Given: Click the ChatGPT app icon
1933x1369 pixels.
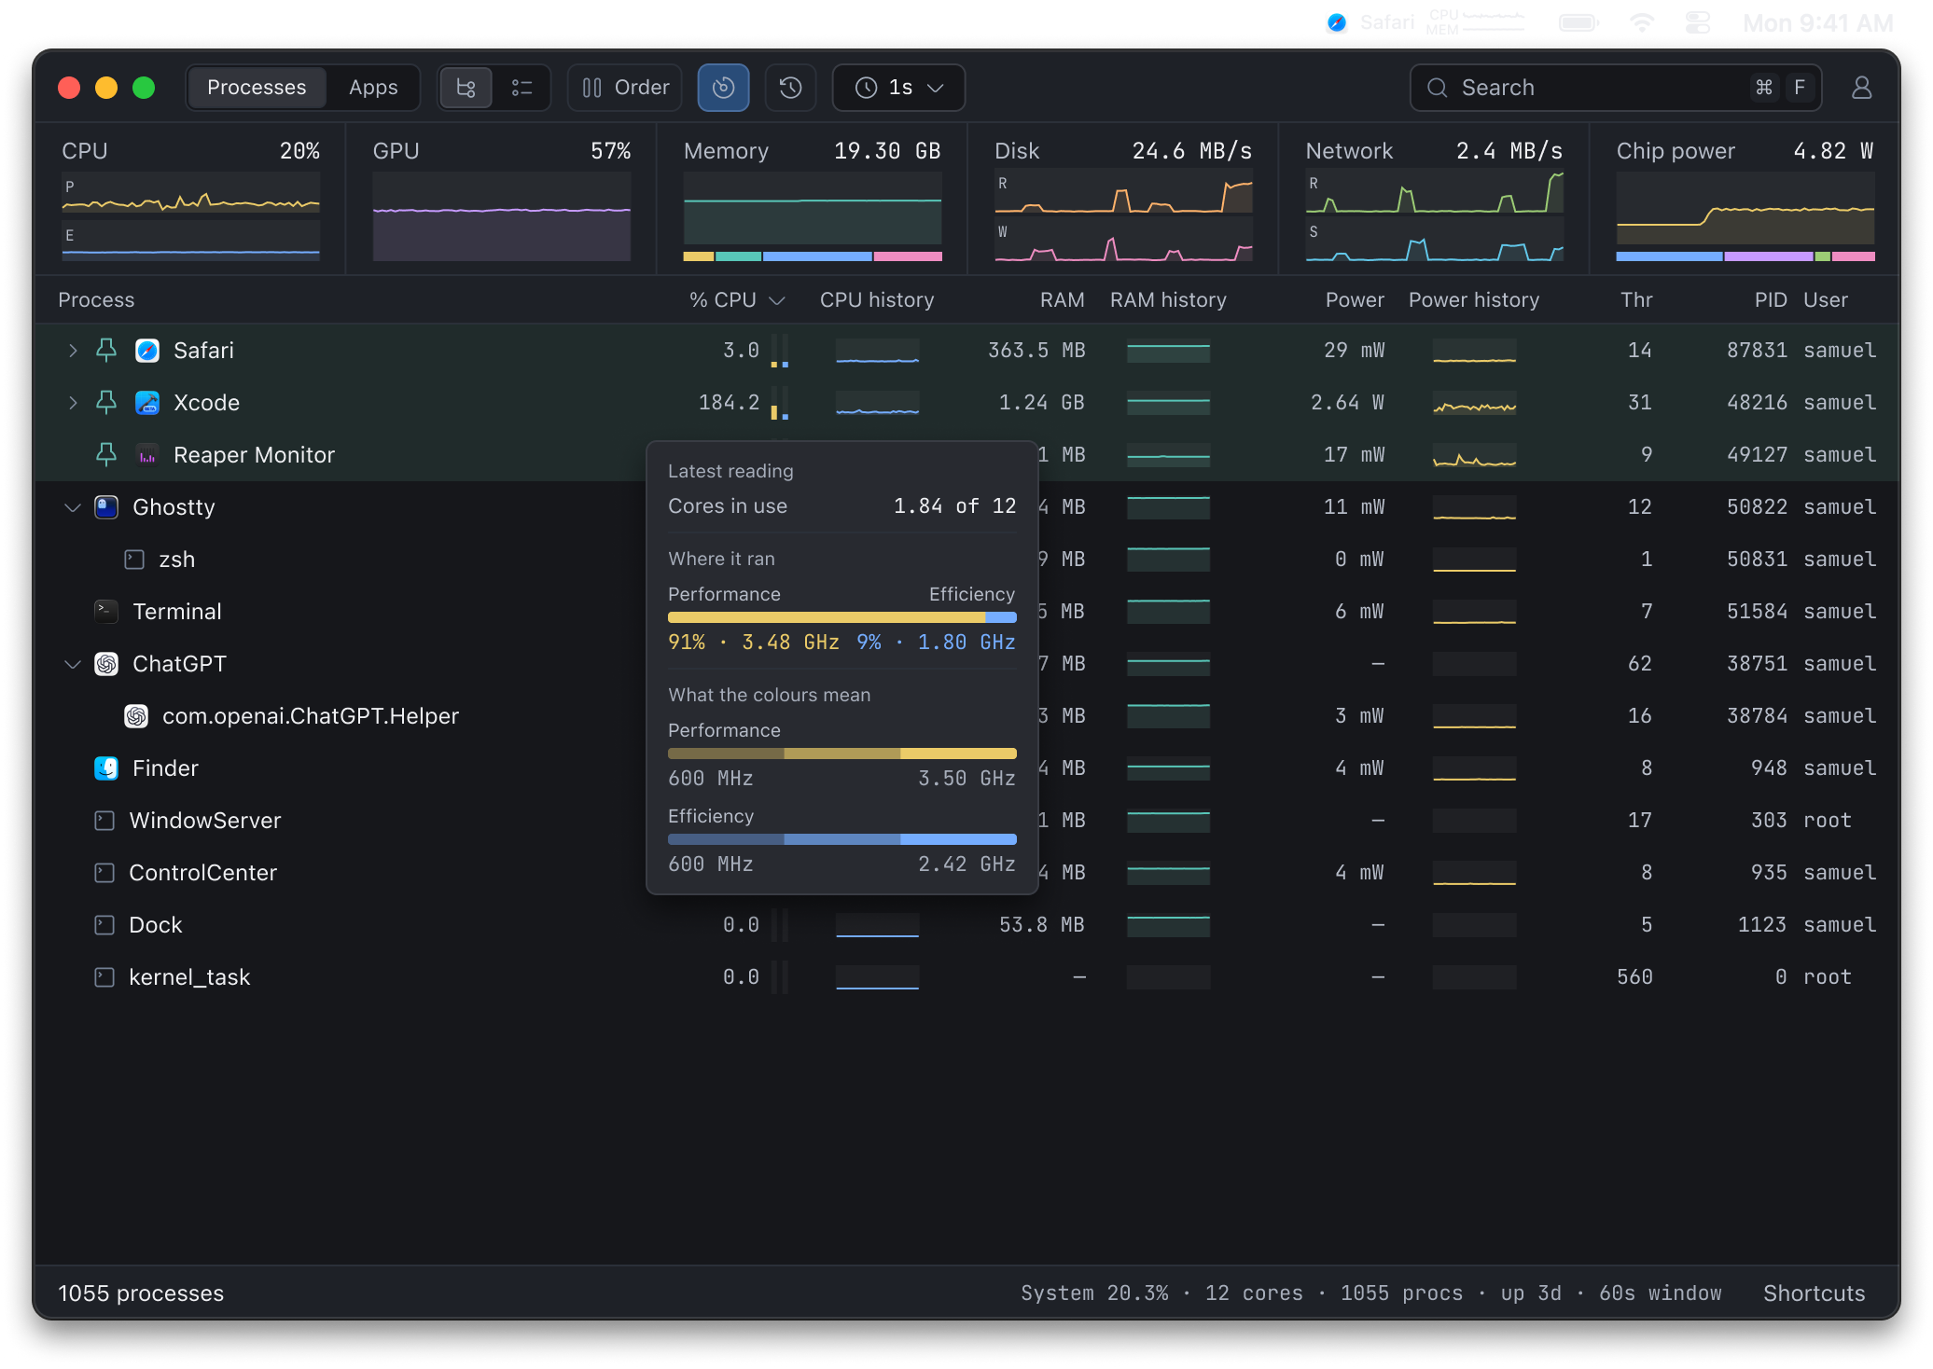Looking at the screenshot, I should (106, 664).
